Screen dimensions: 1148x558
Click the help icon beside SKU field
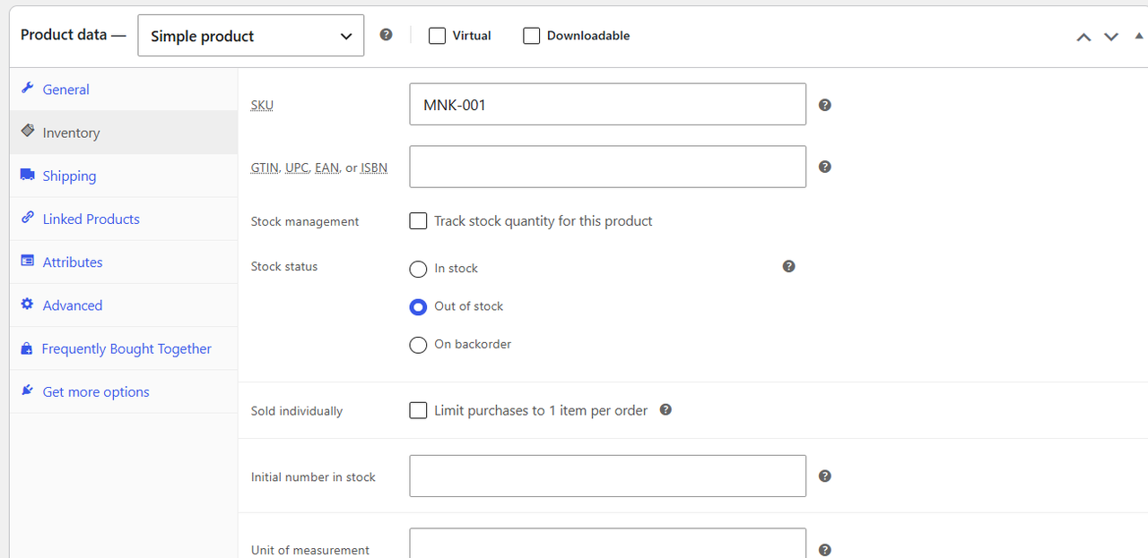(825, 105)
